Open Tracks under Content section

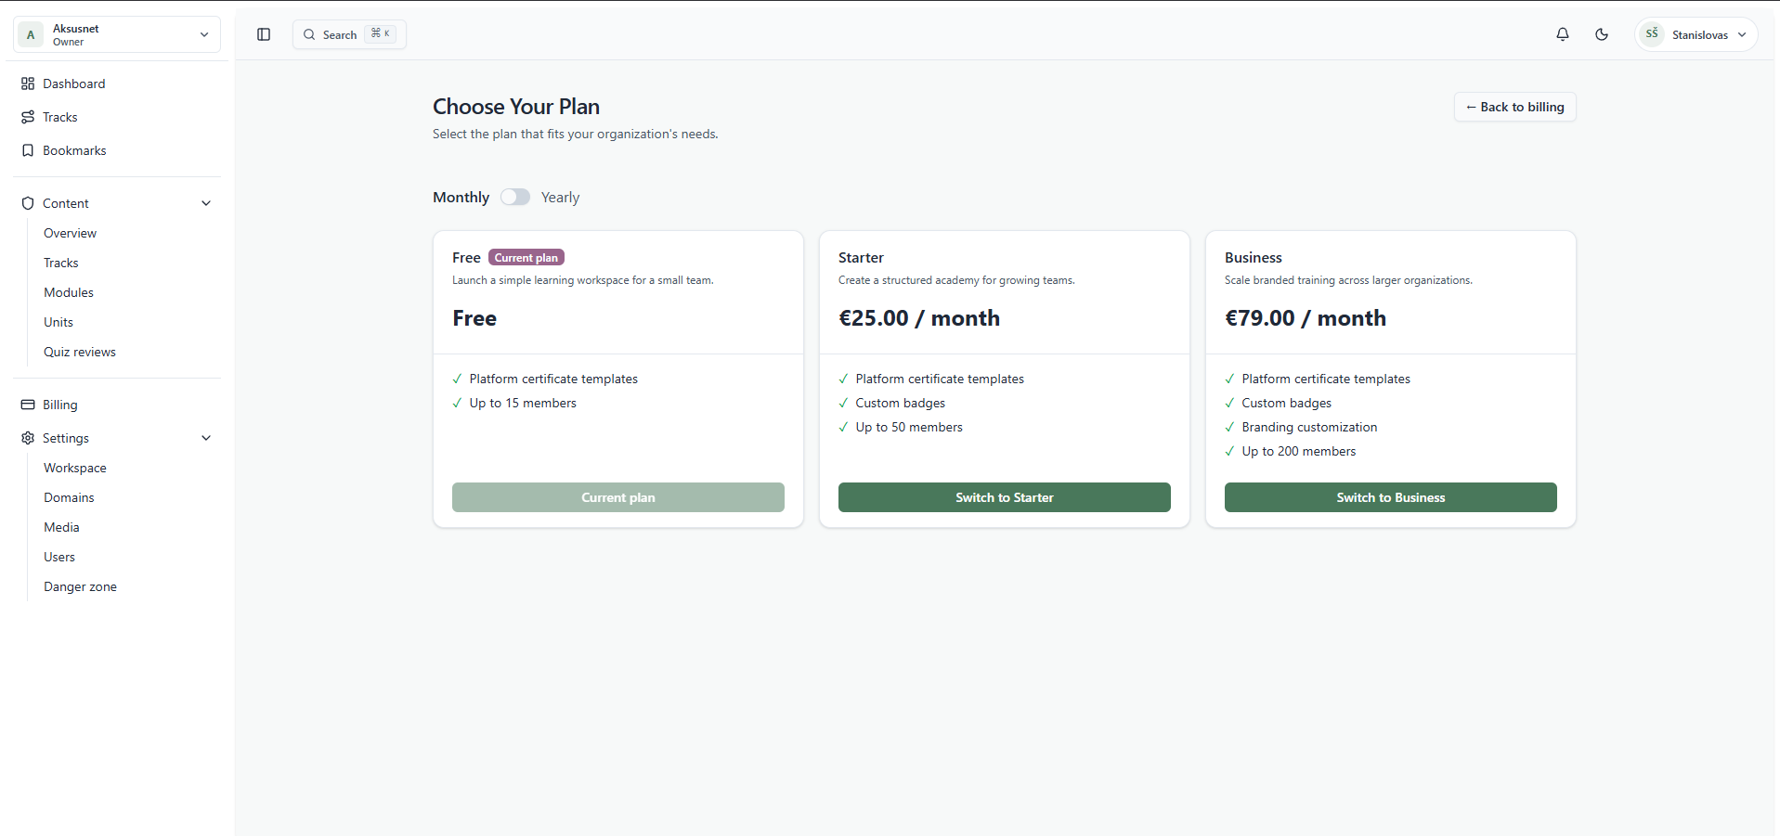(61, 263)
